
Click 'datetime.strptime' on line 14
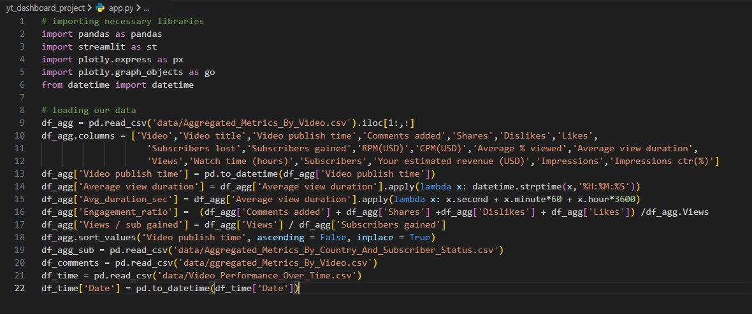517,187
